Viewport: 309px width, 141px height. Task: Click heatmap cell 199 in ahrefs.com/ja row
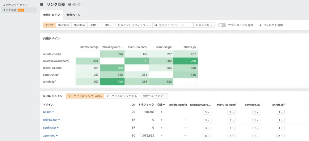[x=137, y=54]
